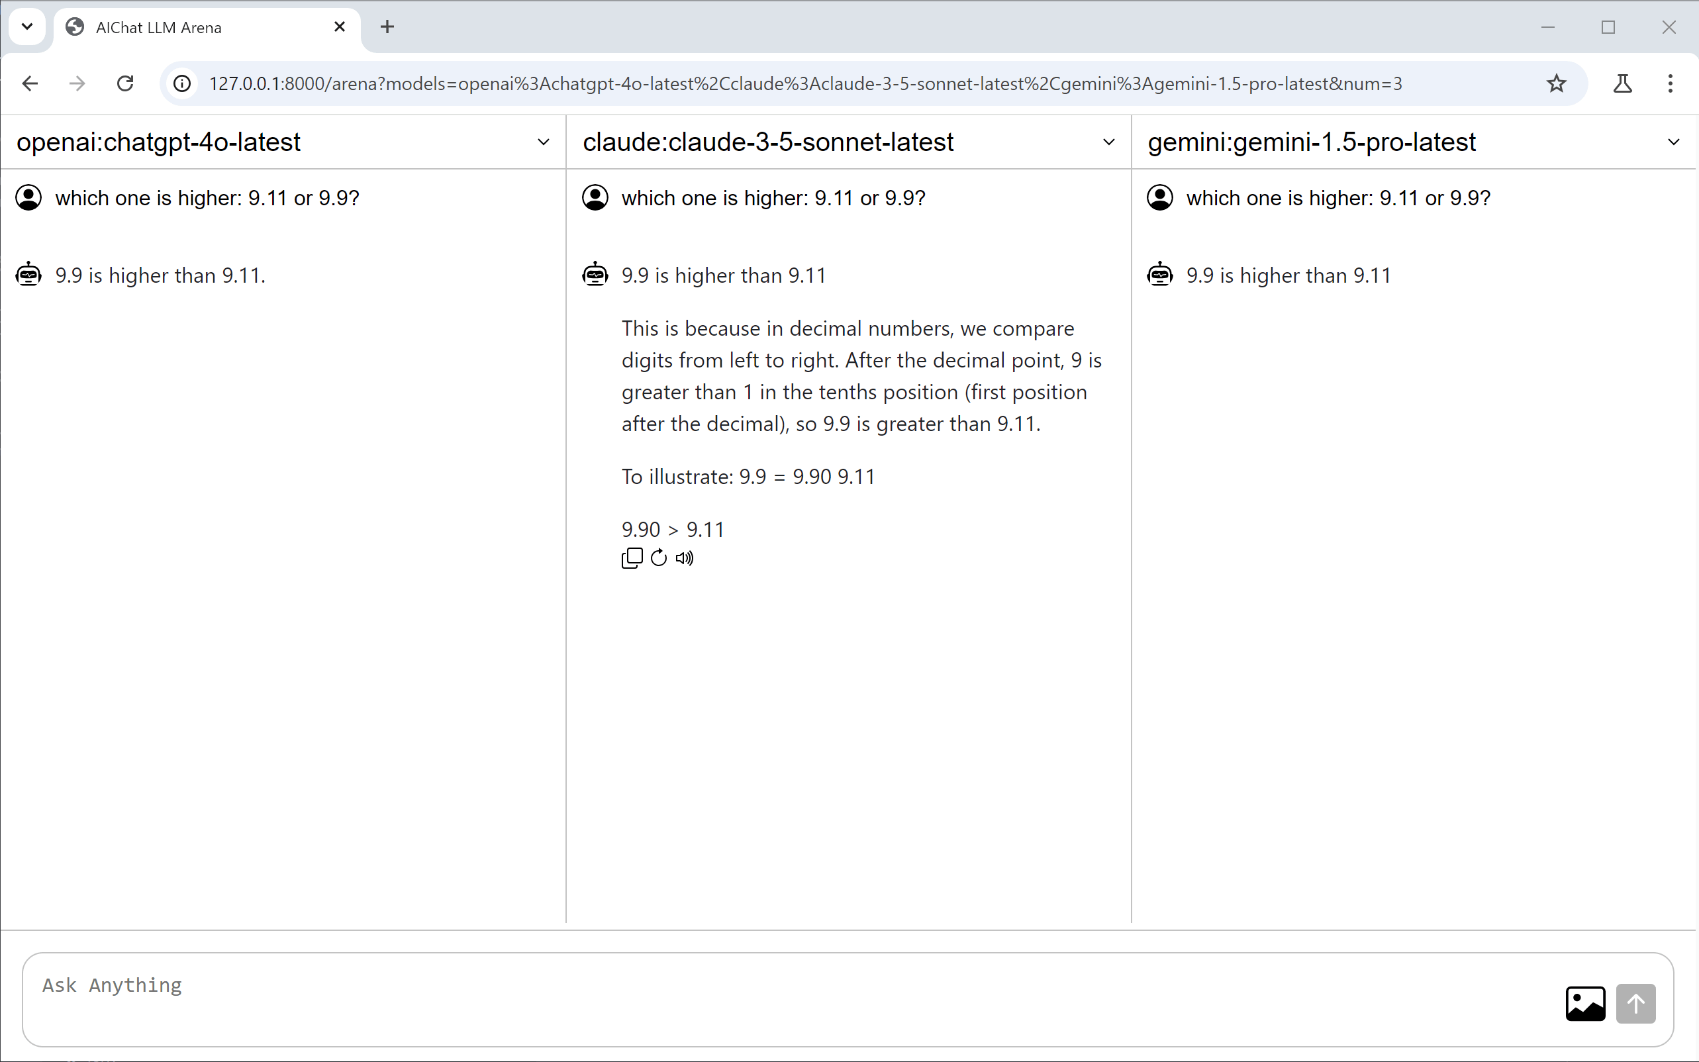Open the Chrome three-dot menu
The height and width of the screenshot is (1062, 1699).
click(x=1671, y=83)
